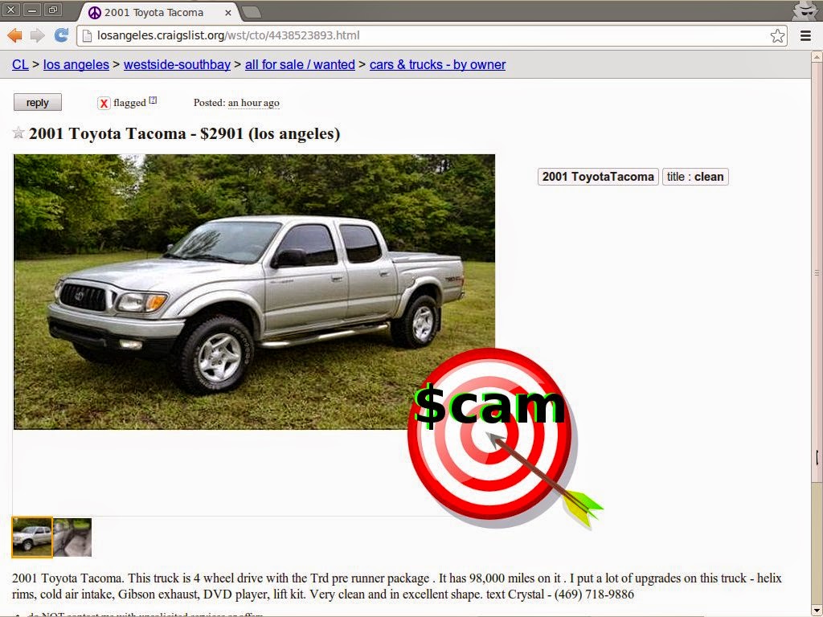The width and height of the screenshot is (823, 617).
Task: Open the Chrome hamburger menu
Action: [x=805, y=35]
